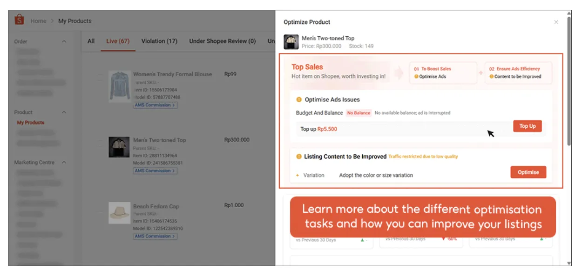
Task: Click the coin icon next to Optimise Ads
Action: (416, 76)
